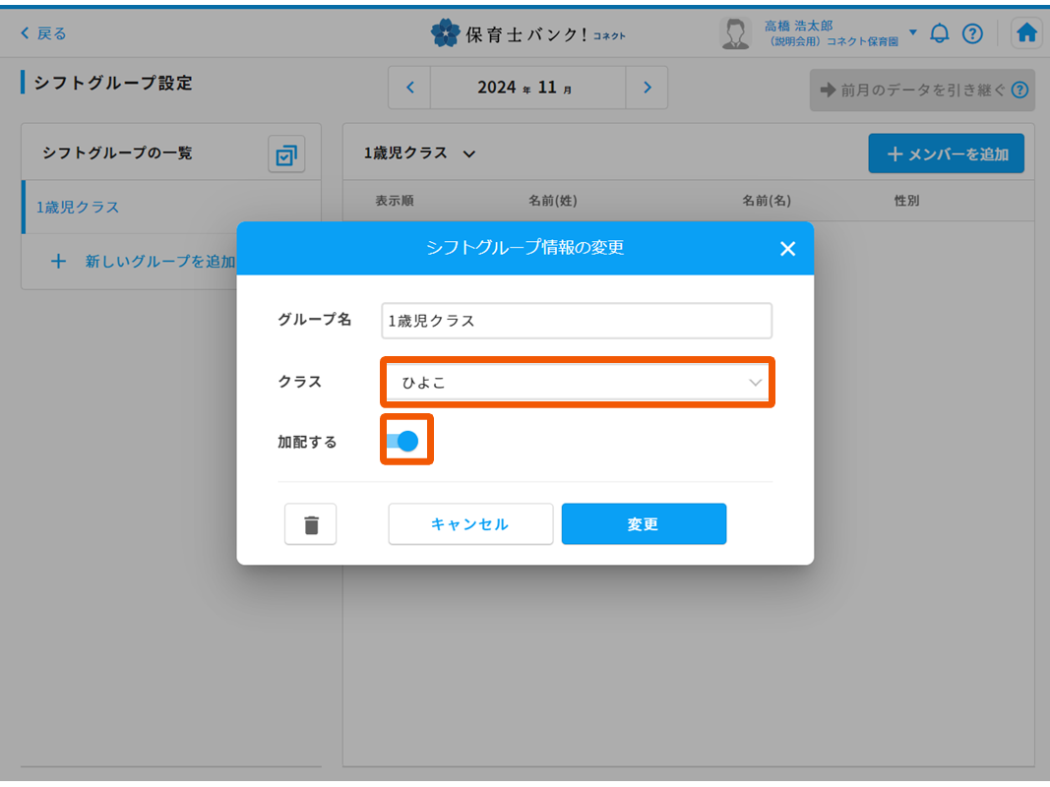Click 戻る back link
1050x787 pixels.
(x=43, y=33)
